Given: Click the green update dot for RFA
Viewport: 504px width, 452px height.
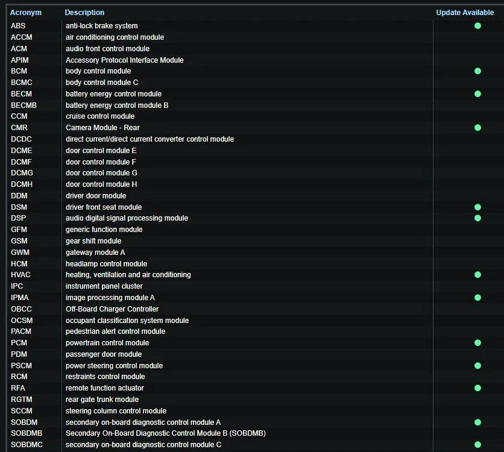Looking at the screenshot, I should coord(477,388).
